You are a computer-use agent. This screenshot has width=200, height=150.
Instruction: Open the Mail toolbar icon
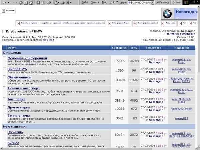pyautogui.click(x=55, y=2)
